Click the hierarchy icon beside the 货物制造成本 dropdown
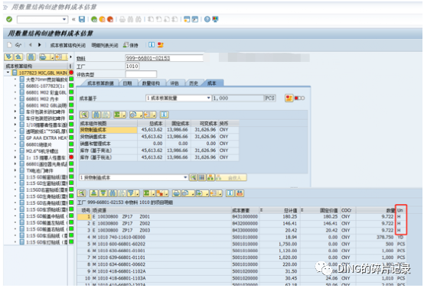The height and width of the screenshot is (288, 424). click(x=210, y=177)
